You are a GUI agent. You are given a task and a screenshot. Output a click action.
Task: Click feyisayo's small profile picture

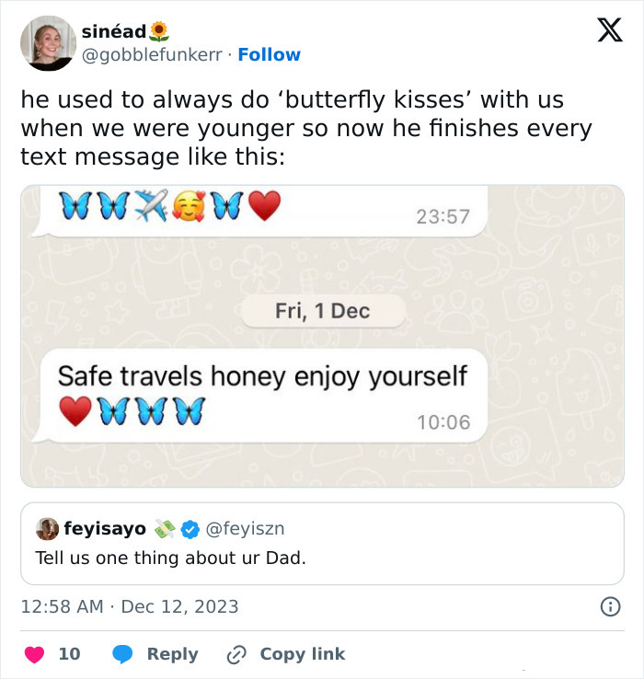tap(46, 529)
